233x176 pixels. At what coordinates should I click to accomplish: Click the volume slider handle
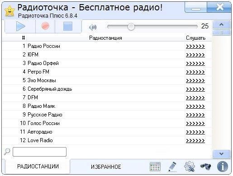pyautogui.click(x=131, y=27)
